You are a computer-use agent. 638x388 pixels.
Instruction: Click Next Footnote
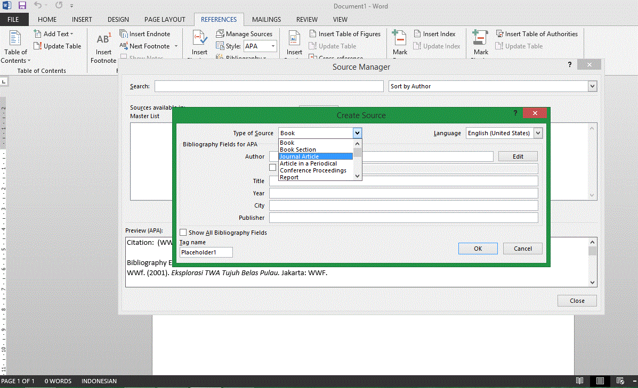point(145,46)
